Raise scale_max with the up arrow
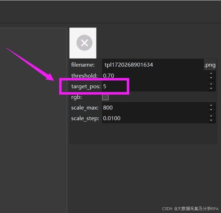Viewport: 221px width, 213px height. 211,105
